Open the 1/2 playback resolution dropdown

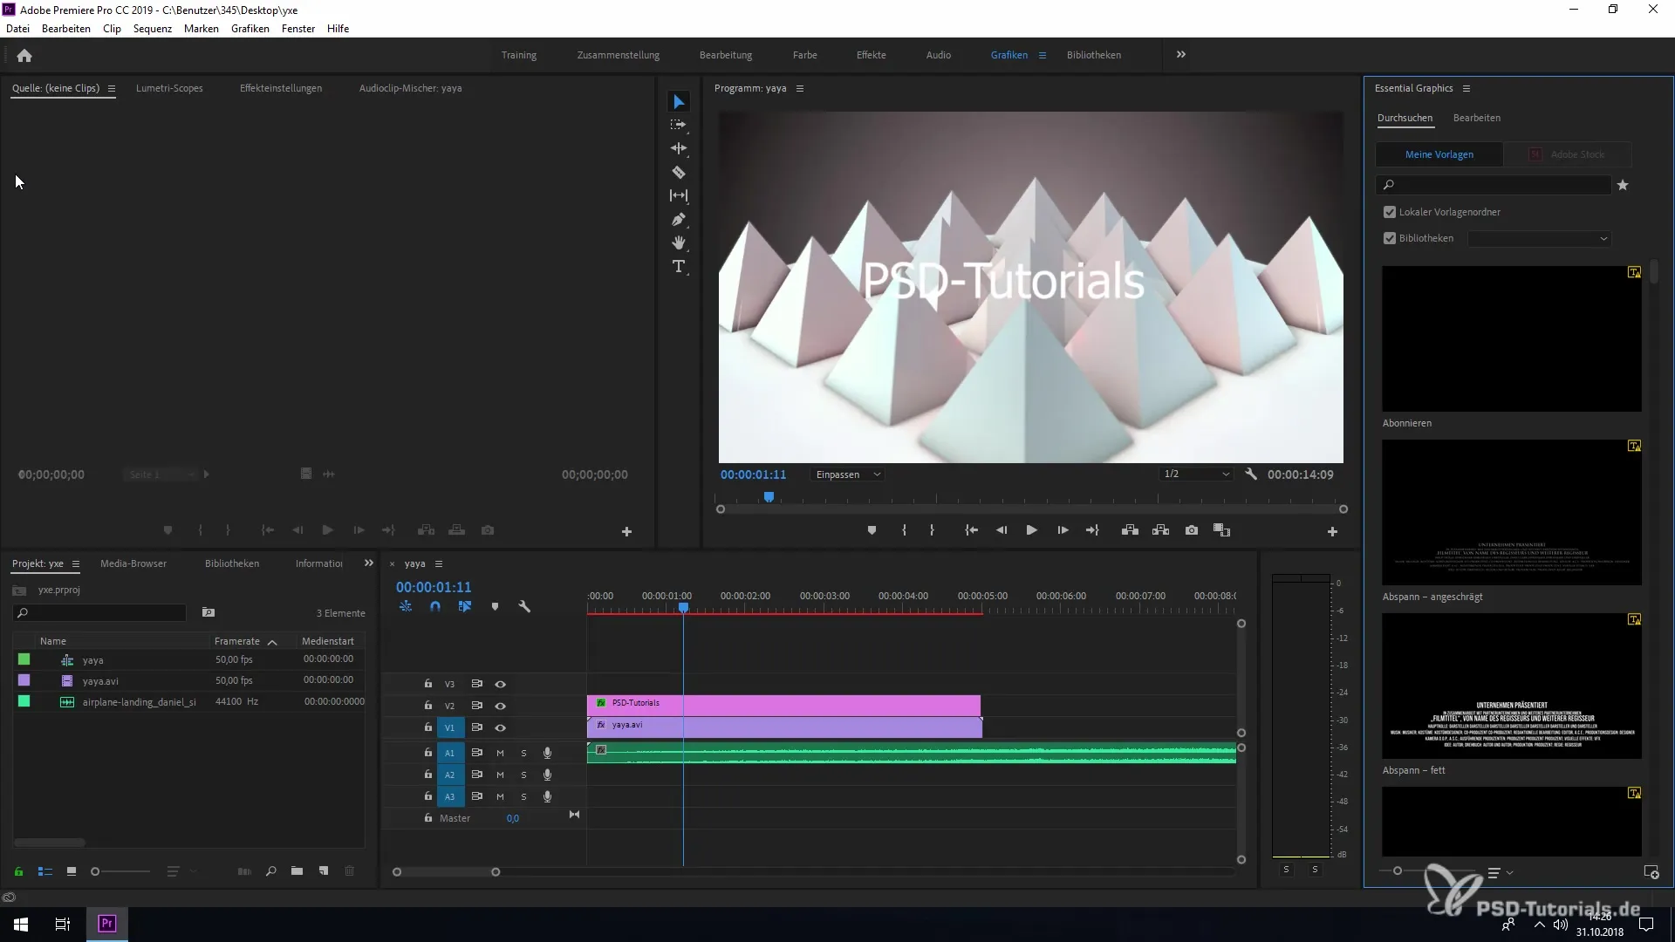point(1196,474)
